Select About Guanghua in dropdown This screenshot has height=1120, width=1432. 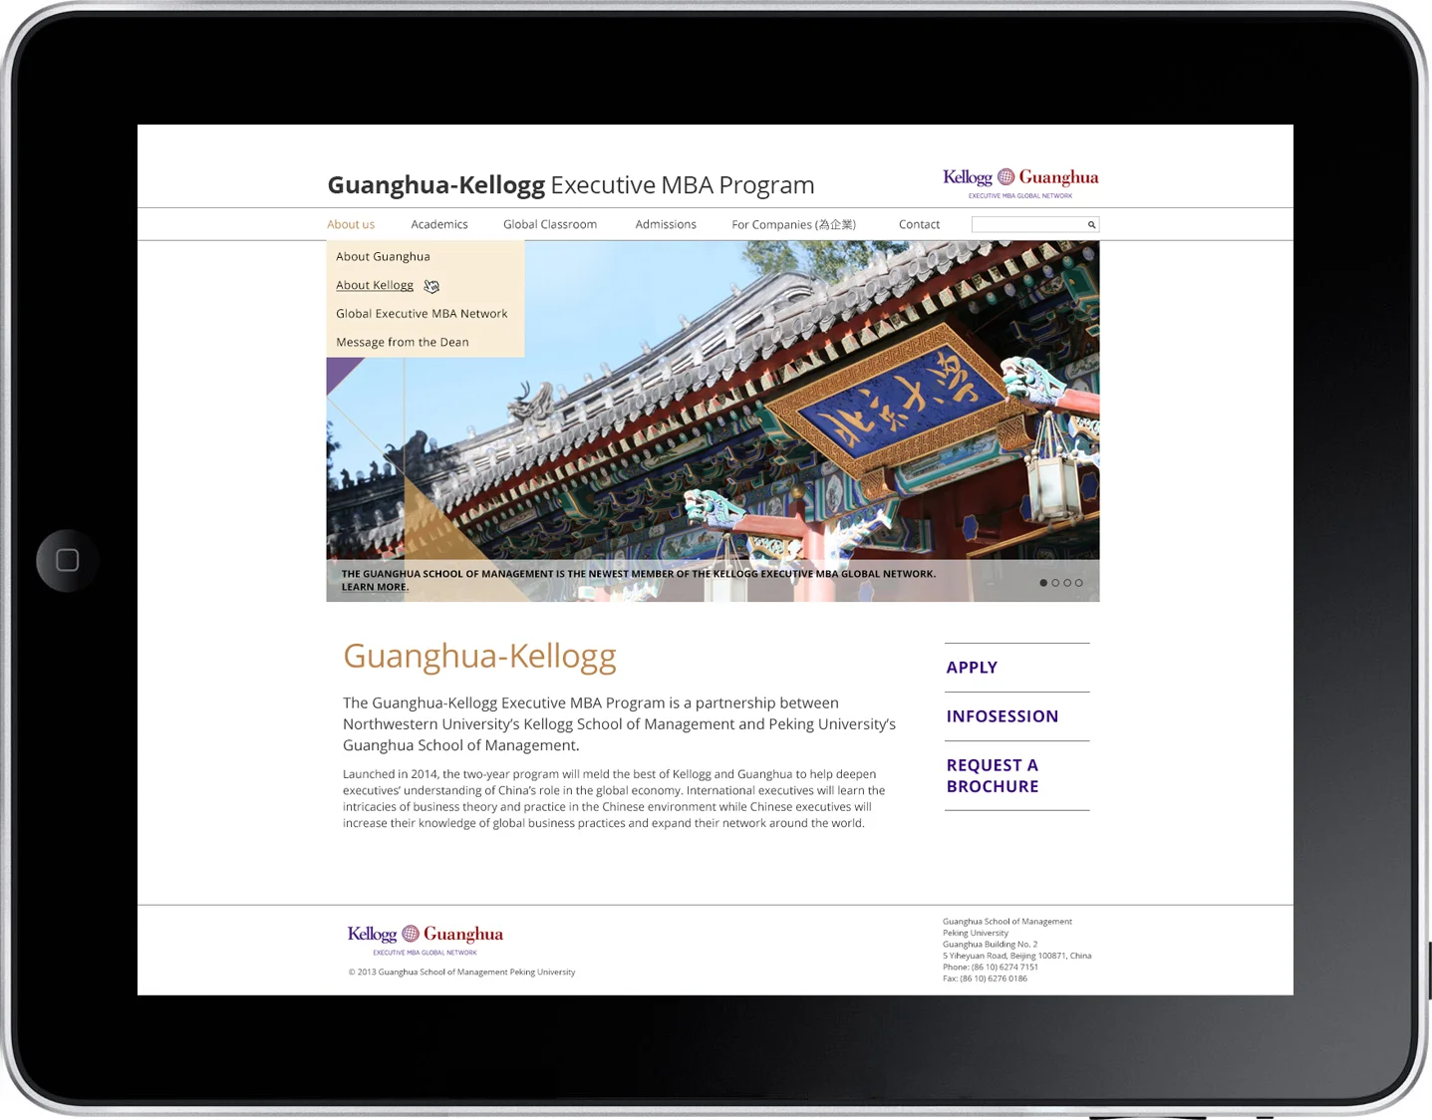(x=383, y=257)
